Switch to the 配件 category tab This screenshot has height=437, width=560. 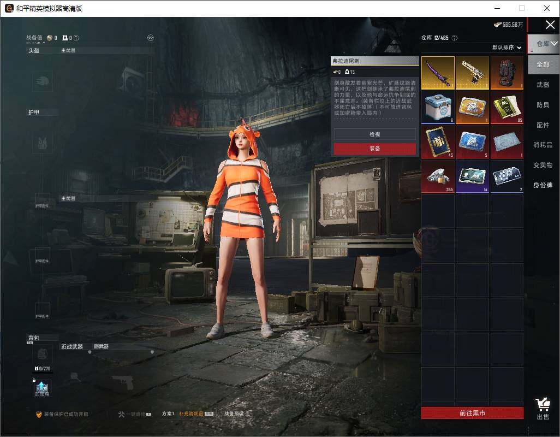point(543,125)
